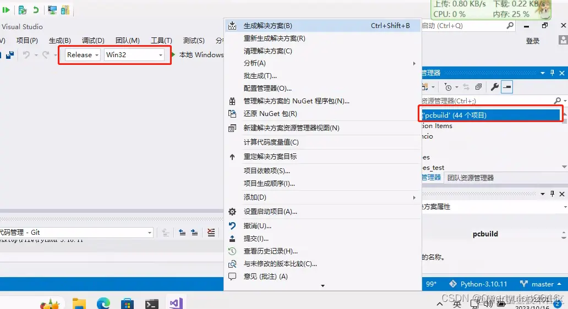Open the terminal from taskbar

pyautogui.click(x=152, y=304)
